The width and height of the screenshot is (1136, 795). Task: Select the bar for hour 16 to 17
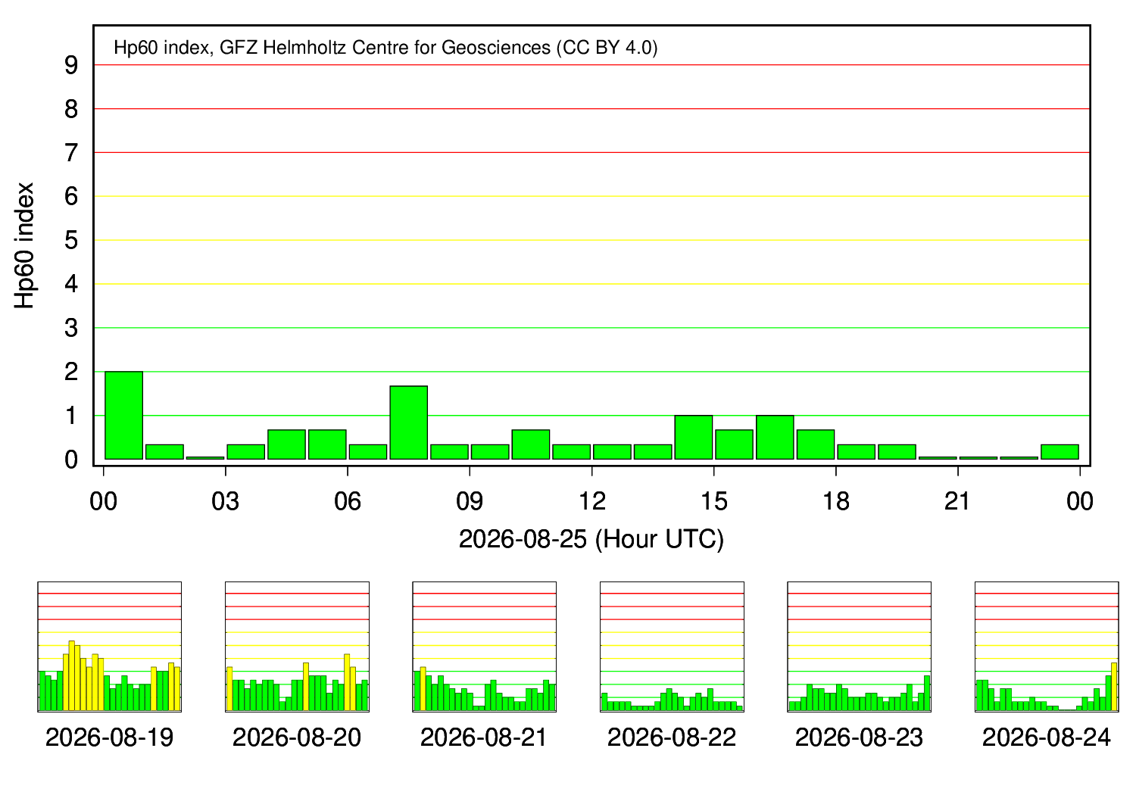tap(775, 437)
